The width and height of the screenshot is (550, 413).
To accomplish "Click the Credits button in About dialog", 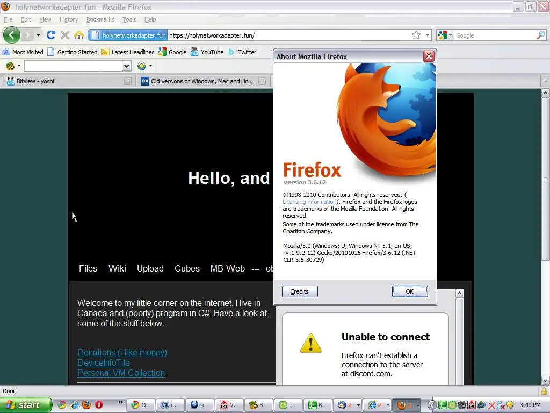I will coord(300,291).
